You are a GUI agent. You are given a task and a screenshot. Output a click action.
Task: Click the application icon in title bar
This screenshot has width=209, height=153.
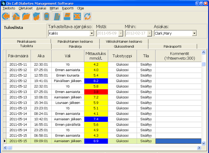click(3, 3)
